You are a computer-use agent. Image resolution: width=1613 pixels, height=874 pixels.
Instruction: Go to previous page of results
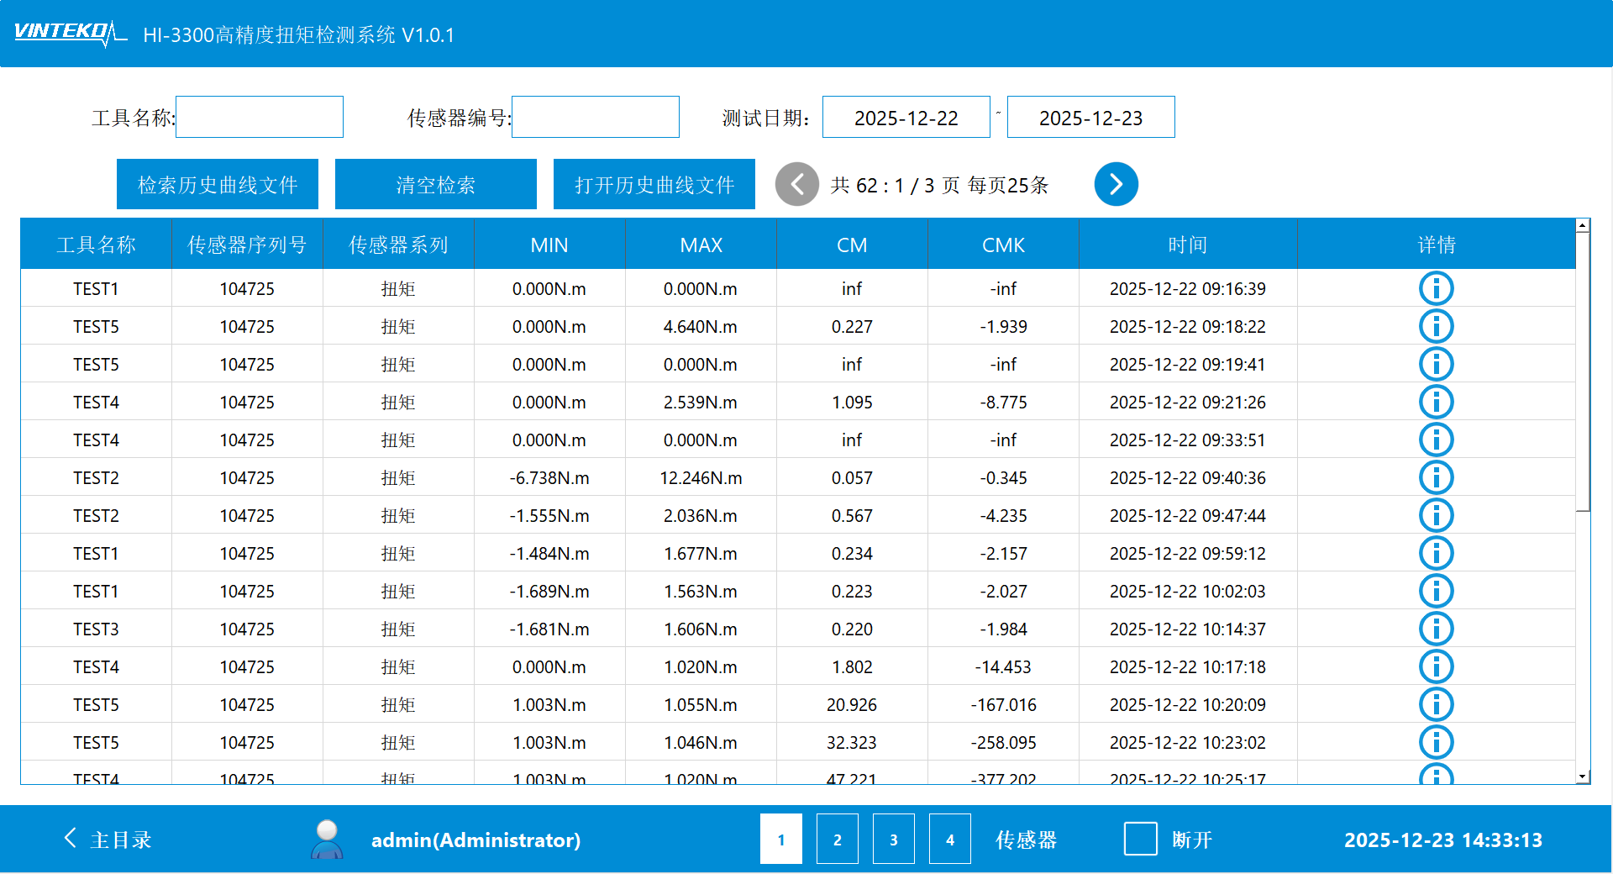click(x=796, y=184)
